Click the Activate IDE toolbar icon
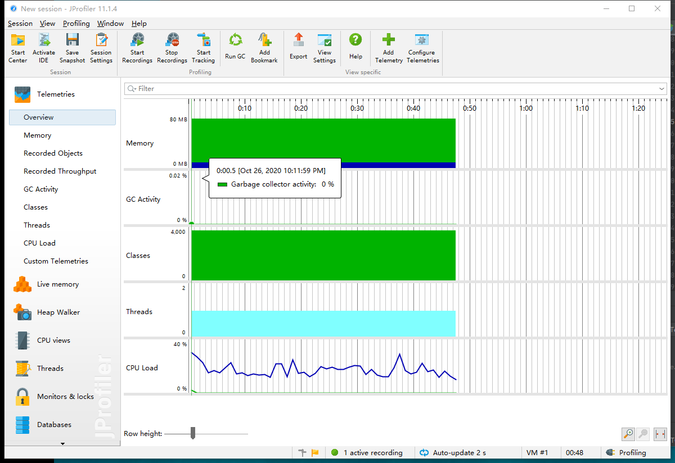The height and width of the screenshot is (463, 675). [44, 48]
